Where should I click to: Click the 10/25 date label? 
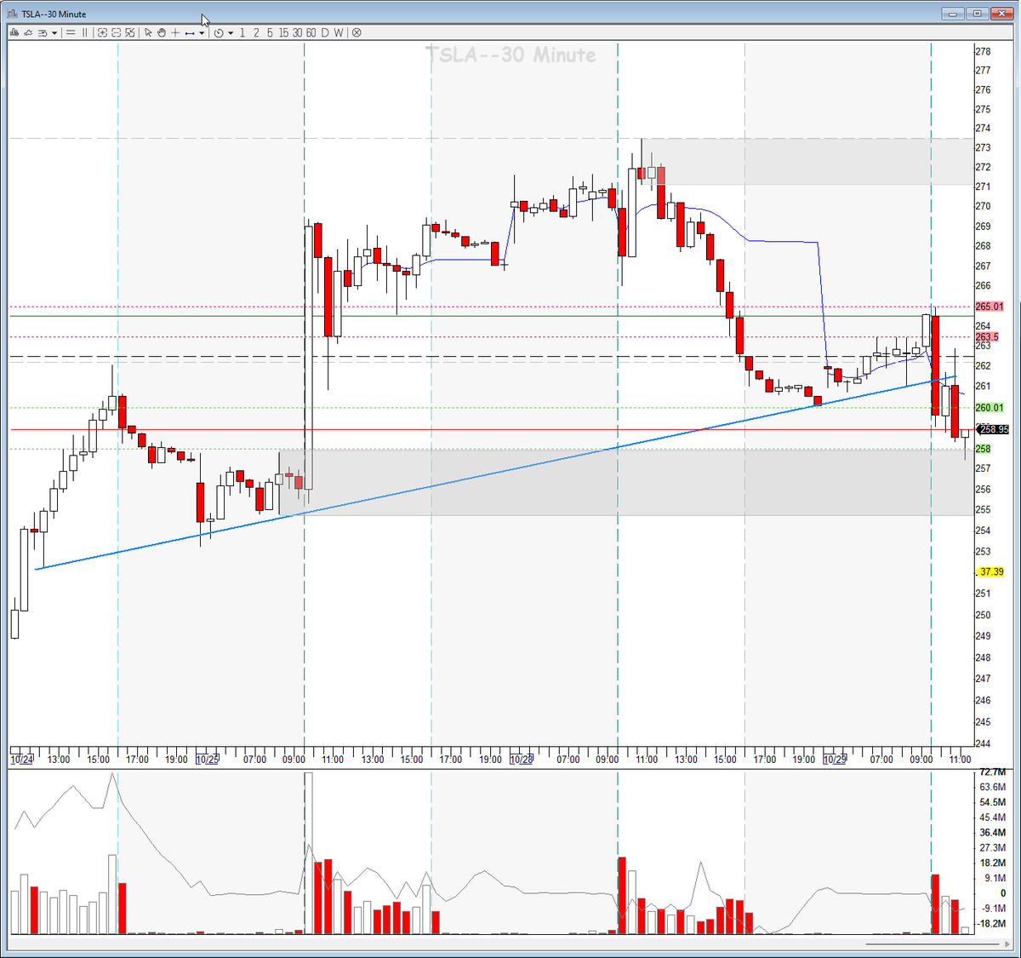click(207, 759)
